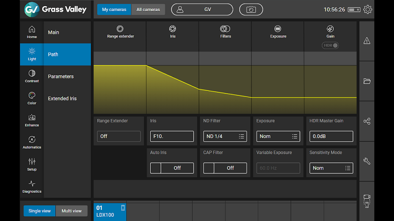Open the warning alerts panel icon
Screen dimensions: 394x221
point(367,41)
